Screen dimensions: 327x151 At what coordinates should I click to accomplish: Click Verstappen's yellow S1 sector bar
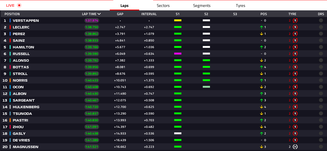[178, 20]
